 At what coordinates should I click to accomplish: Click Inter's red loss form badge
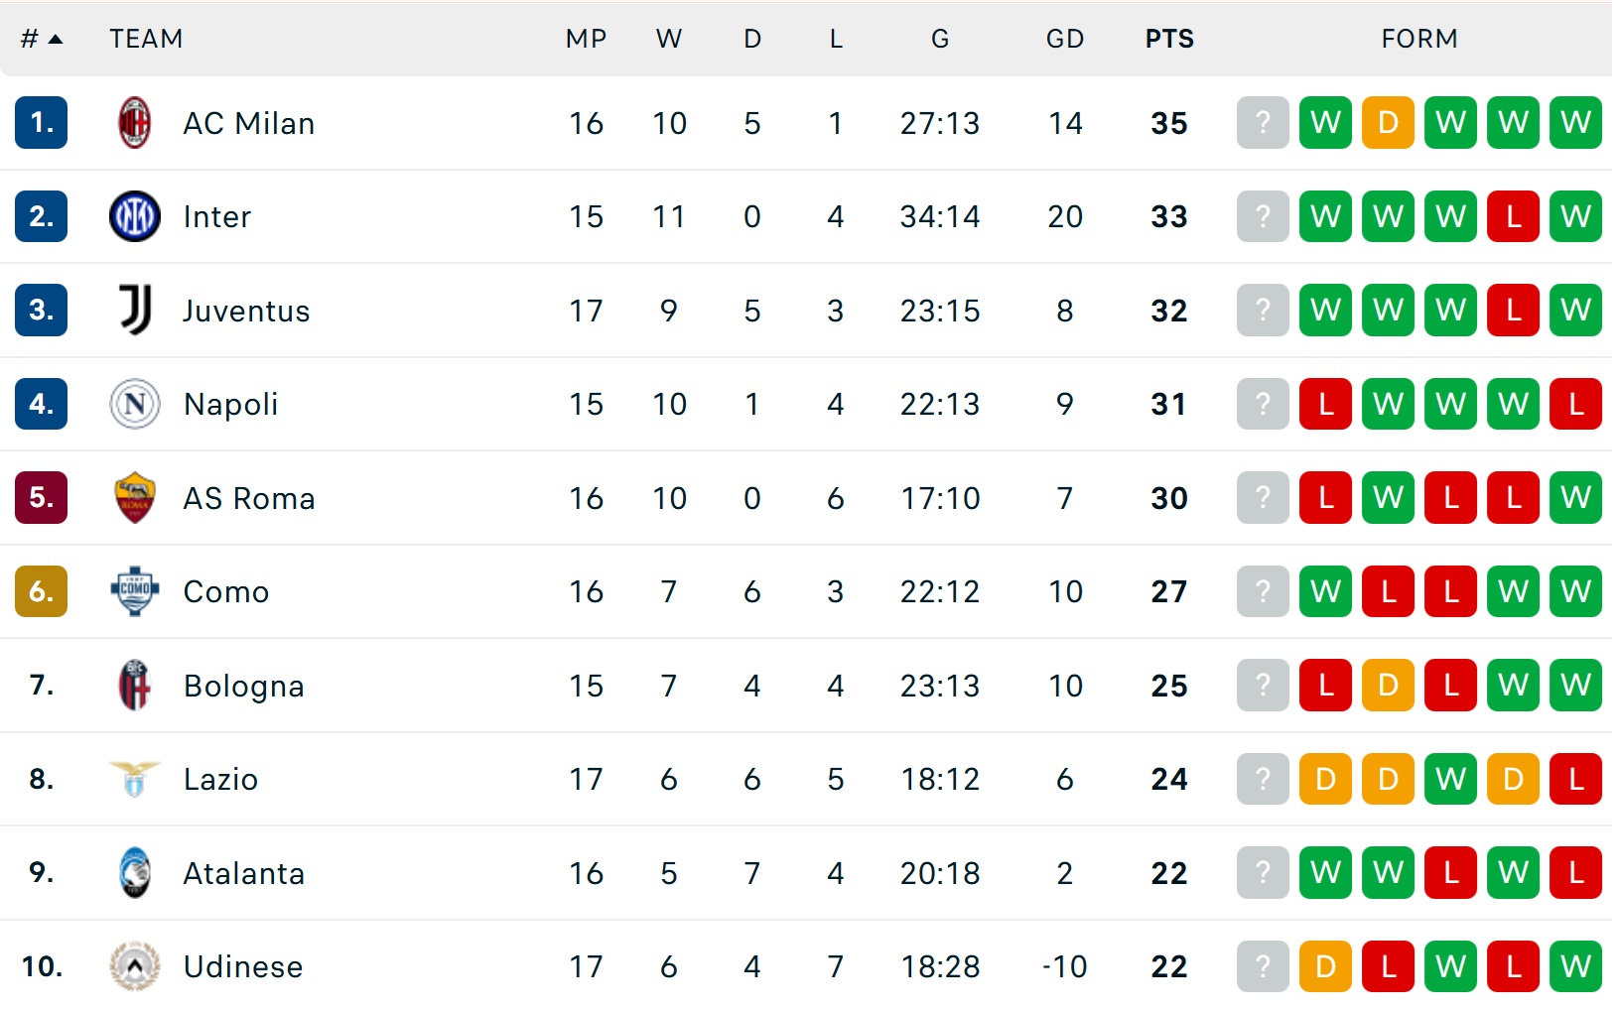tap(1513, 216)
